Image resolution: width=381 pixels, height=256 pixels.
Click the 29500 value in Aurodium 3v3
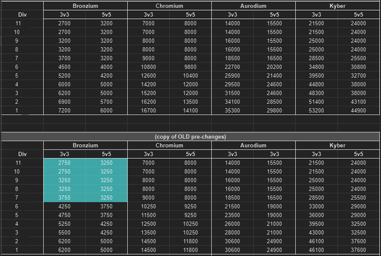pyautogui.click(x=232, y=84)
